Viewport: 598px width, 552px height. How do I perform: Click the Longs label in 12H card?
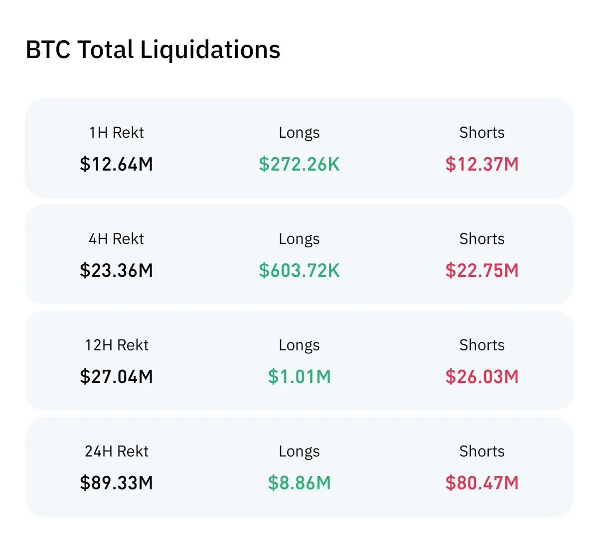(299, 345)
